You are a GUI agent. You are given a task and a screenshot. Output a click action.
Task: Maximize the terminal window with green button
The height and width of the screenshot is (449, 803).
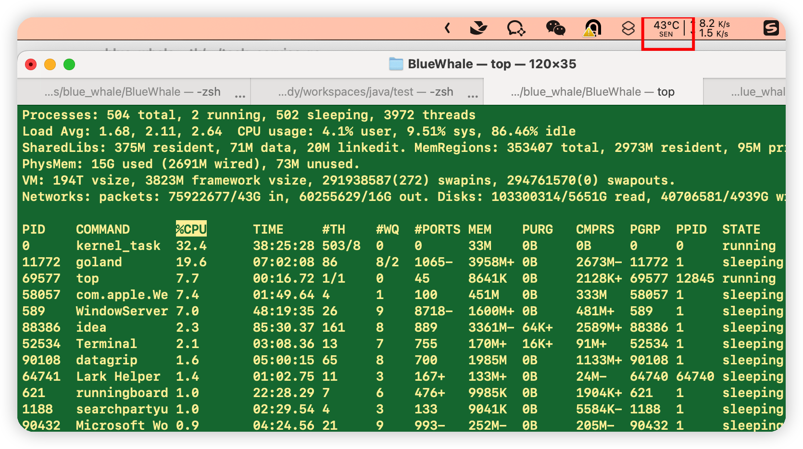[x=69, y=64]
